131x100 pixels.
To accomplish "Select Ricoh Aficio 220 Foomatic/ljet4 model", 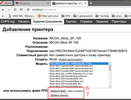I will 79,84.
